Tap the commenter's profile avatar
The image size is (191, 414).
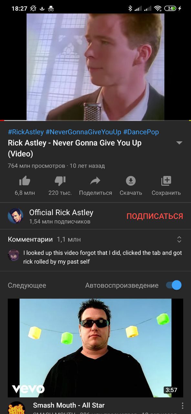pyautogui.click(x=14, y=255)
